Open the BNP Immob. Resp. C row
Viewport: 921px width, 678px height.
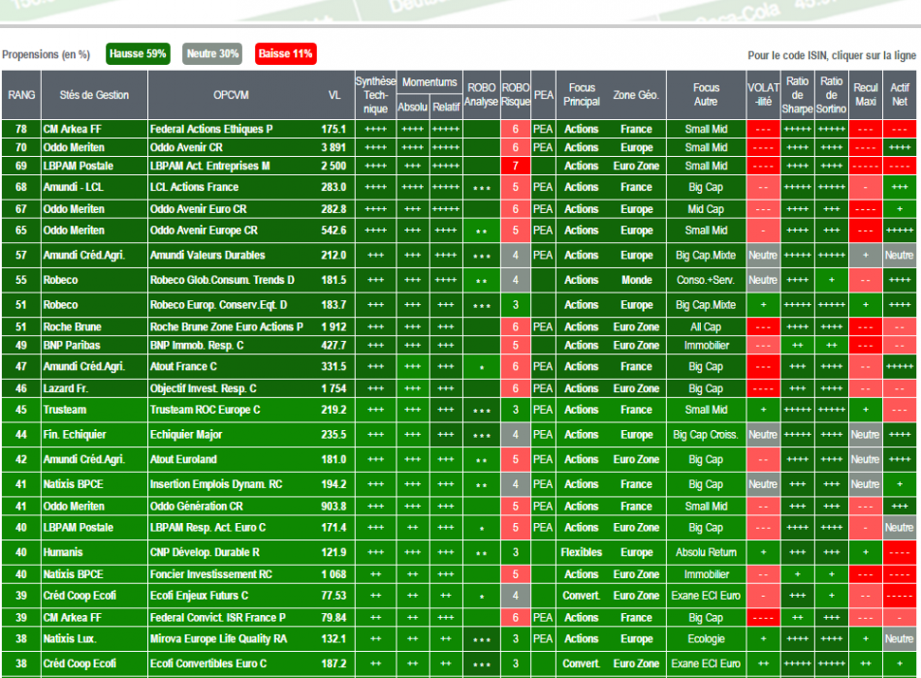[459, 345]
